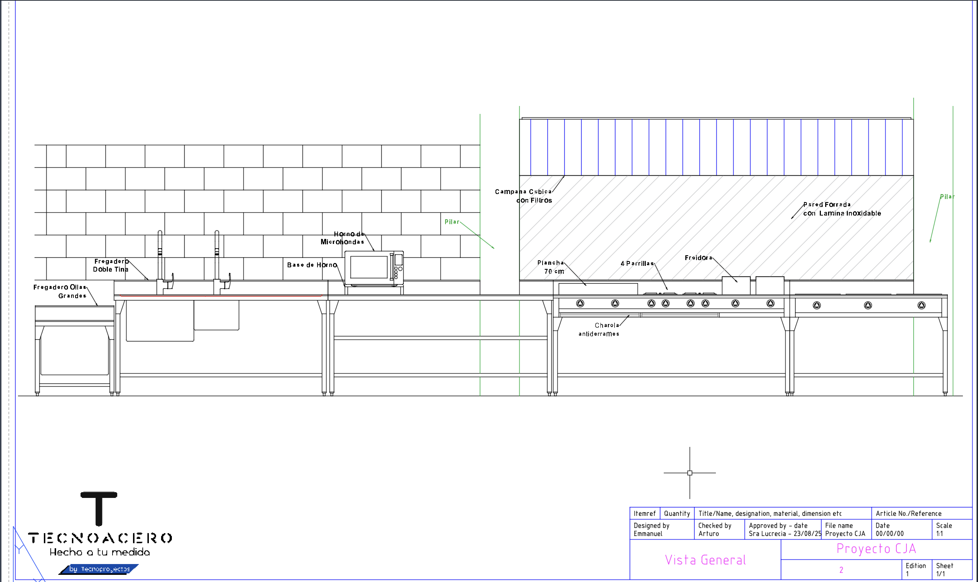This screenshot has height=582, width=978.
Task: Click the blue 'by Tecnoproyectos' badge
Action: (99, 569)
